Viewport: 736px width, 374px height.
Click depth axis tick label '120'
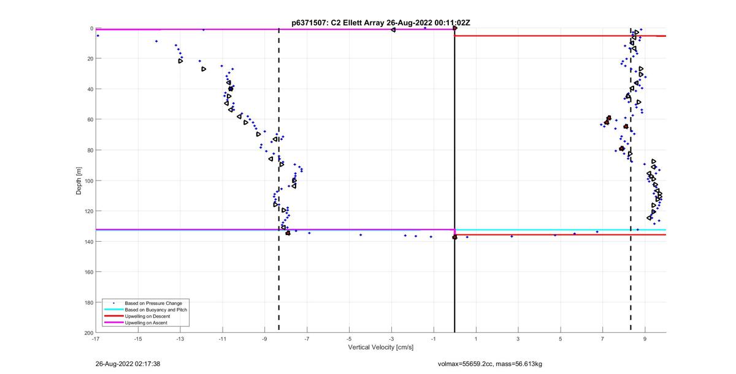coord(88,211)
